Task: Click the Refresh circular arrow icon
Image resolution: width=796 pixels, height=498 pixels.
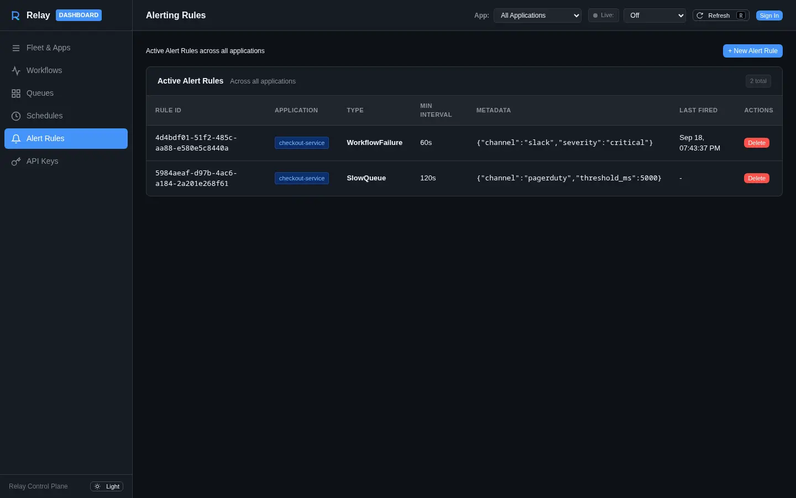Action: tap(700, 15)
